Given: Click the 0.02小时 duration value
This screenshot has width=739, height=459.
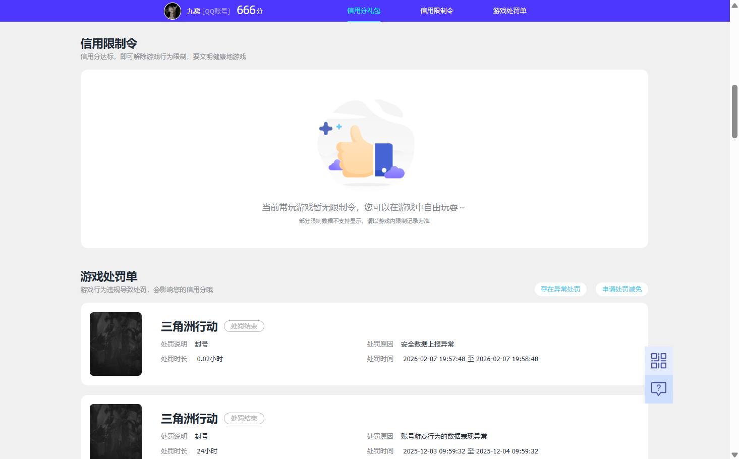Looking at the screenshot, I should [x=210, y=359].
